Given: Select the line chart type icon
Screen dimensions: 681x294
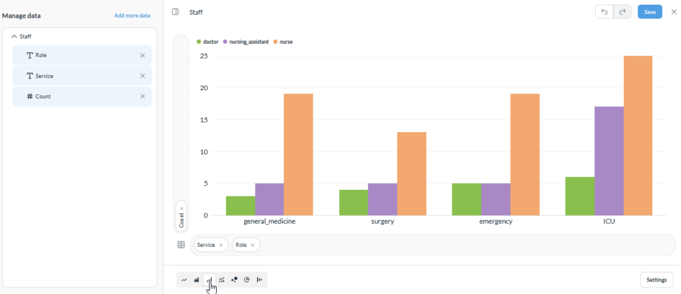Looking at the screenshot, I should click(x=184, y=279).
